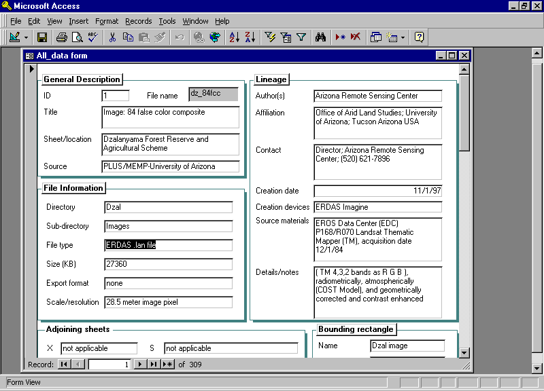Click the ID field
Viewport: 544px width, 391px height.
tap(115, 96)
